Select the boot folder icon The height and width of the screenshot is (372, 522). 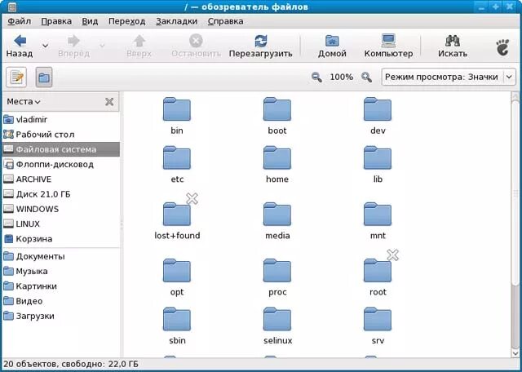[x=277, y=109]
